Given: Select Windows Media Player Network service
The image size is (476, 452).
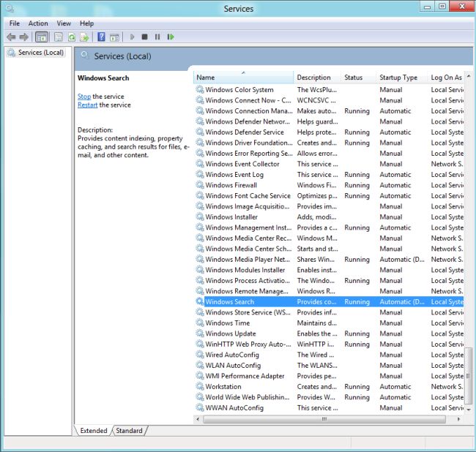Looking at the screenshot, I should [x=247, y=259].
